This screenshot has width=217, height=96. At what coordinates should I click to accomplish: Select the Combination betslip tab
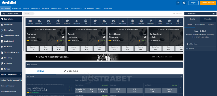pyautogui.click(x=200, y=25)
